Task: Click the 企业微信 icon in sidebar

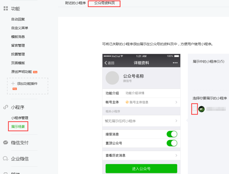Action: pyautogui.click(x=6, y=159)
